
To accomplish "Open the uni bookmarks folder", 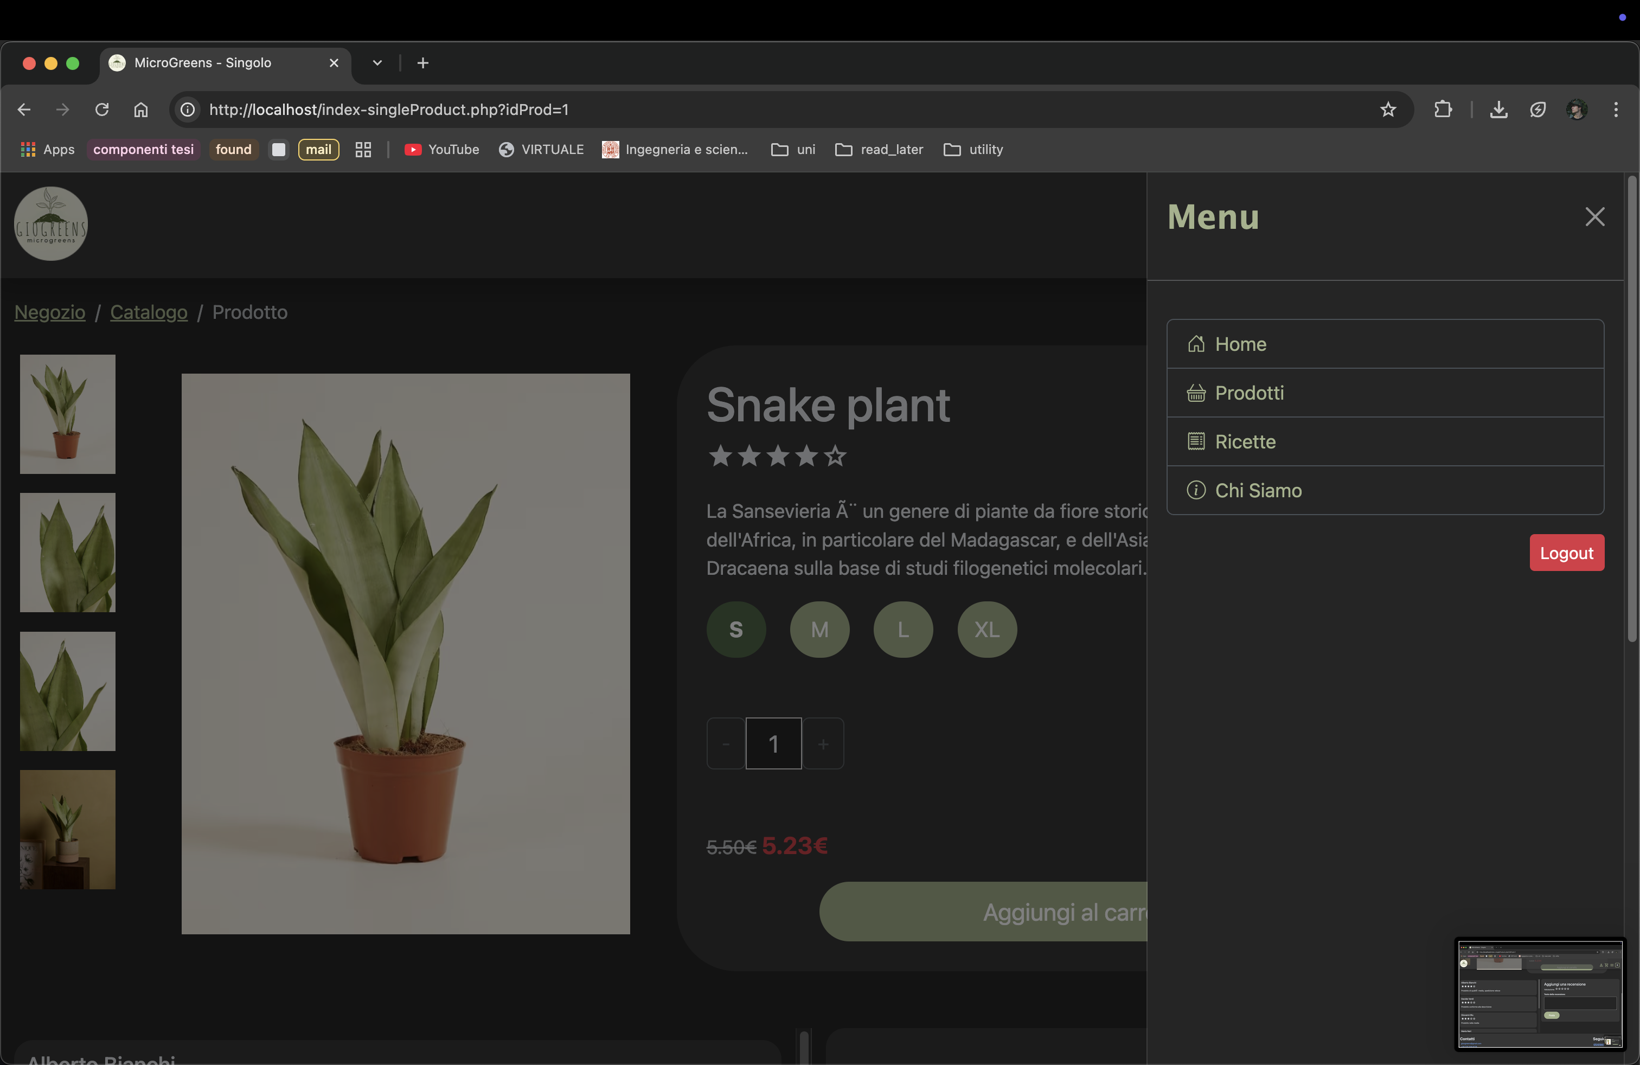I will coord(793,150).
